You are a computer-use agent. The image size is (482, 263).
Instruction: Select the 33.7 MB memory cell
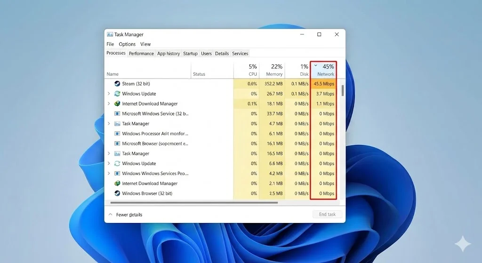pos(272,114)
